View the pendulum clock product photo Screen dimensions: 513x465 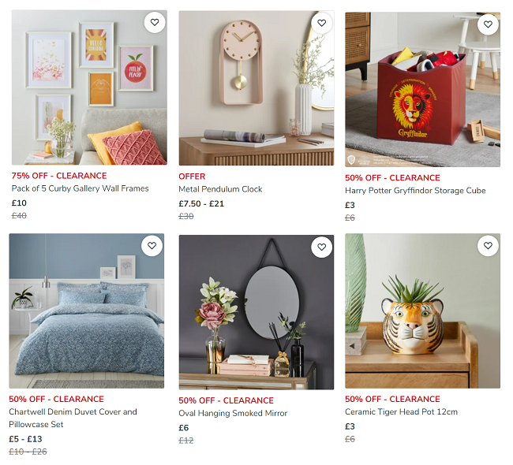click(x=256, y=88)
